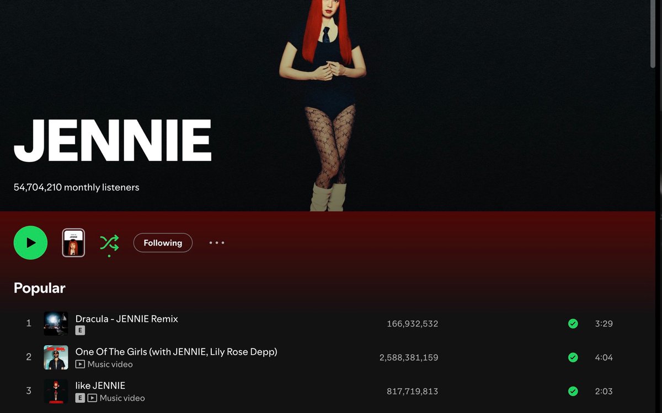Click the vertical scrollbar thumb at top right

tap(653, 34)
